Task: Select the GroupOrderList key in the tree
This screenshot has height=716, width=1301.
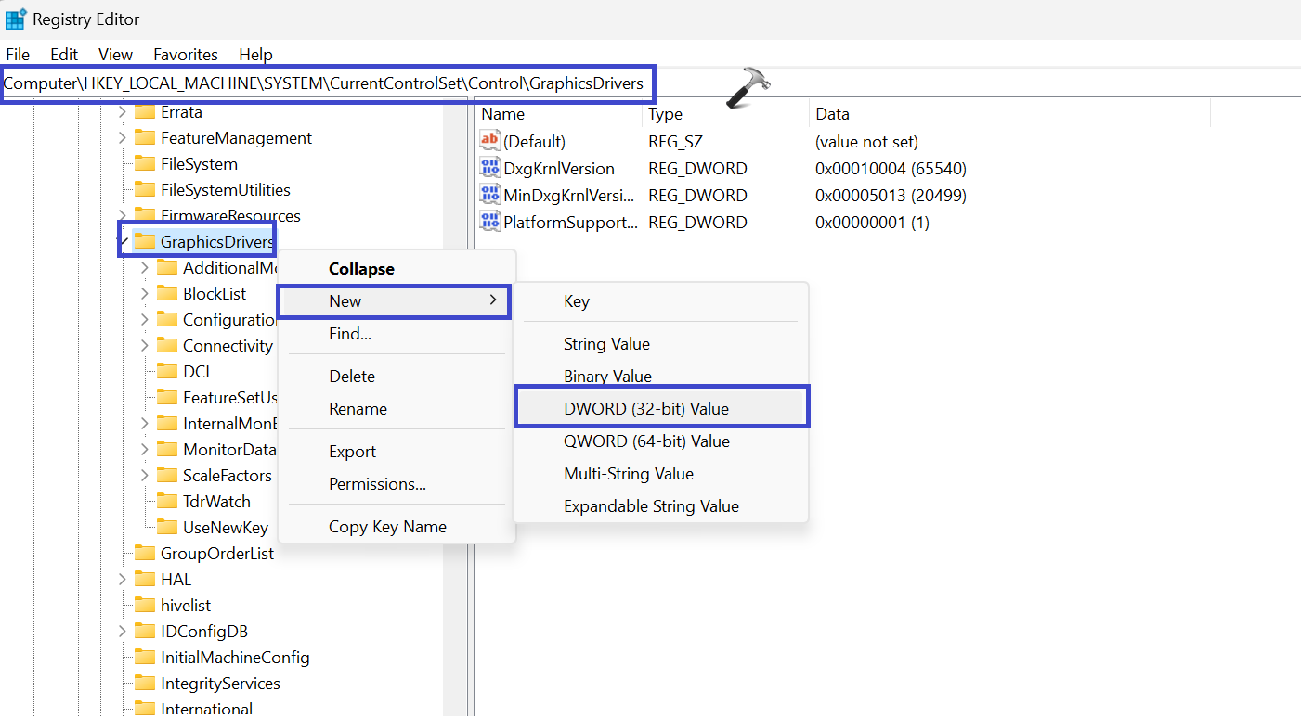Action: click(216, 553)
